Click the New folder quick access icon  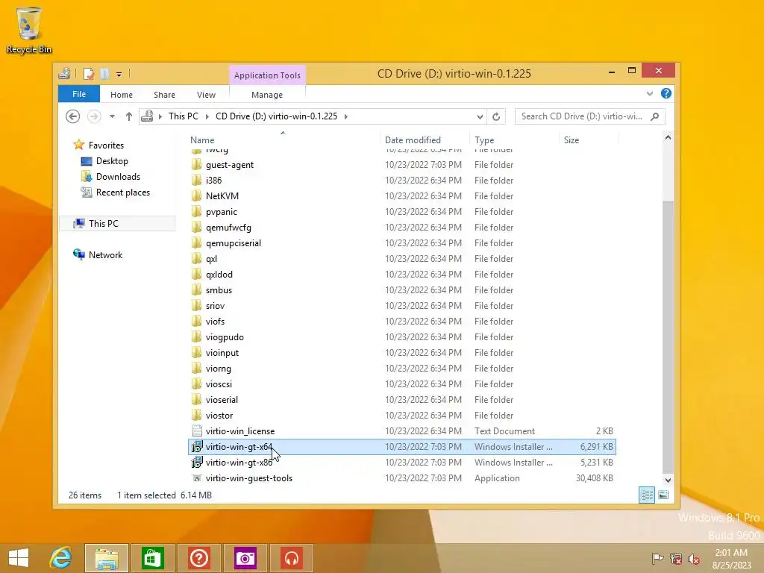[x=104, y=74]
